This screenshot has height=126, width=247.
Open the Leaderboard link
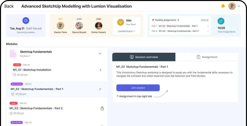pos(126,31)
